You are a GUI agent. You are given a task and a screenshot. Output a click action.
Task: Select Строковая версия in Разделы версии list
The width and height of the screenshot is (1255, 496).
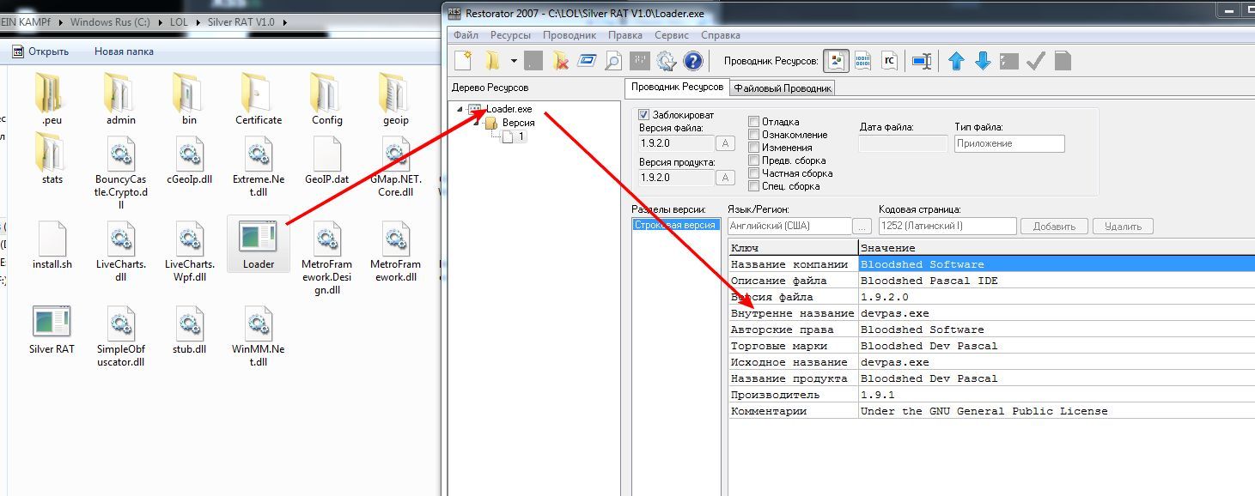(x=675, y=225)
